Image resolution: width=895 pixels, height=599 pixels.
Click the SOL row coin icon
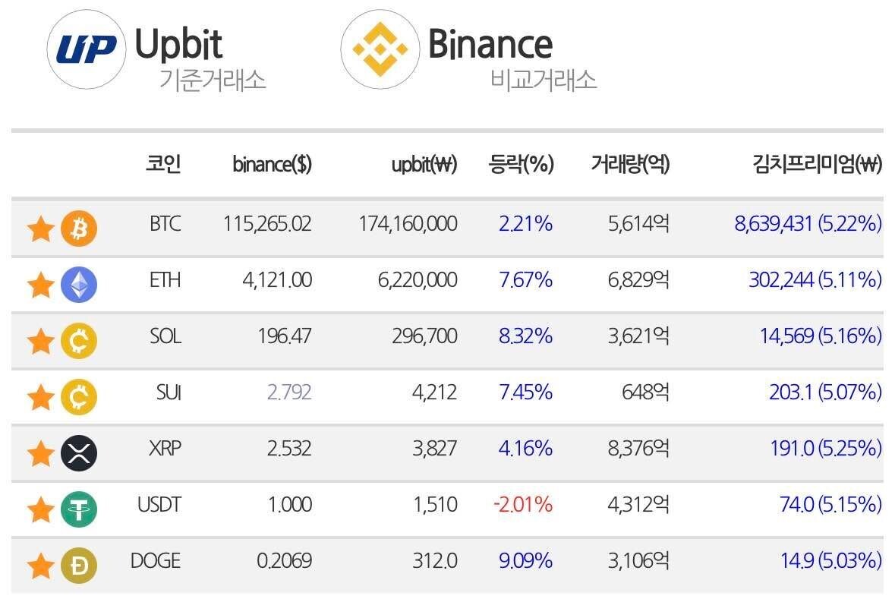pos(79,340)
